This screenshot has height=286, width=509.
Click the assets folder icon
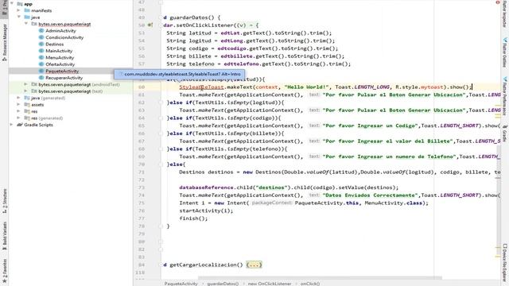[x=27, y=104]
